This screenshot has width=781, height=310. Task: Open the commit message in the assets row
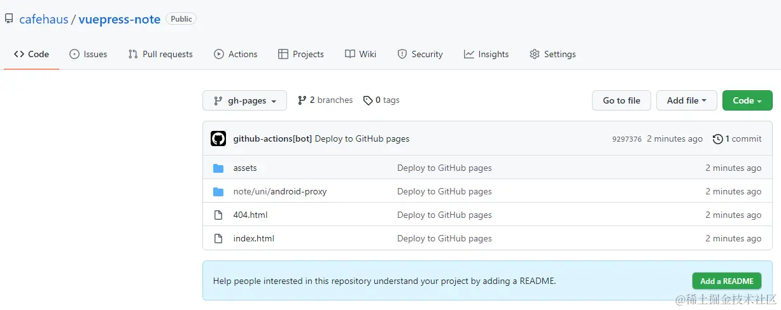tap(444, 168)
